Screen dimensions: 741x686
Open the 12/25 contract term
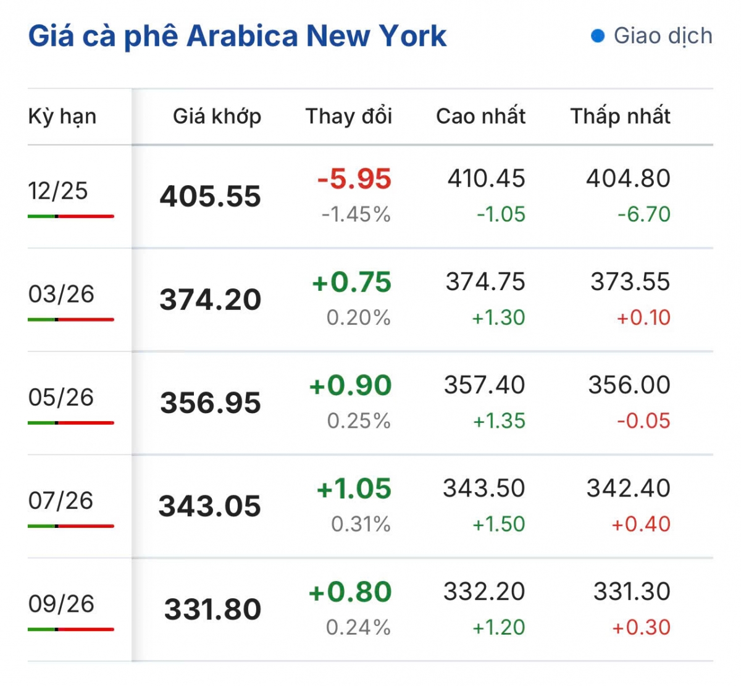(58, 191)
